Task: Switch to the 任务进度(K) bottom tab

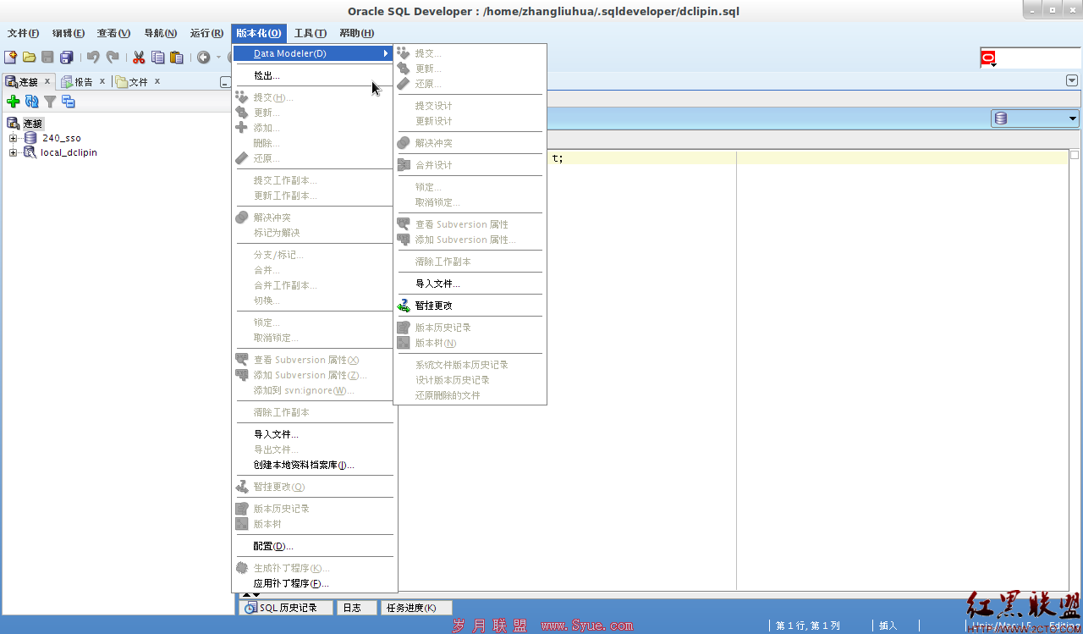Action: click(415, 608)
